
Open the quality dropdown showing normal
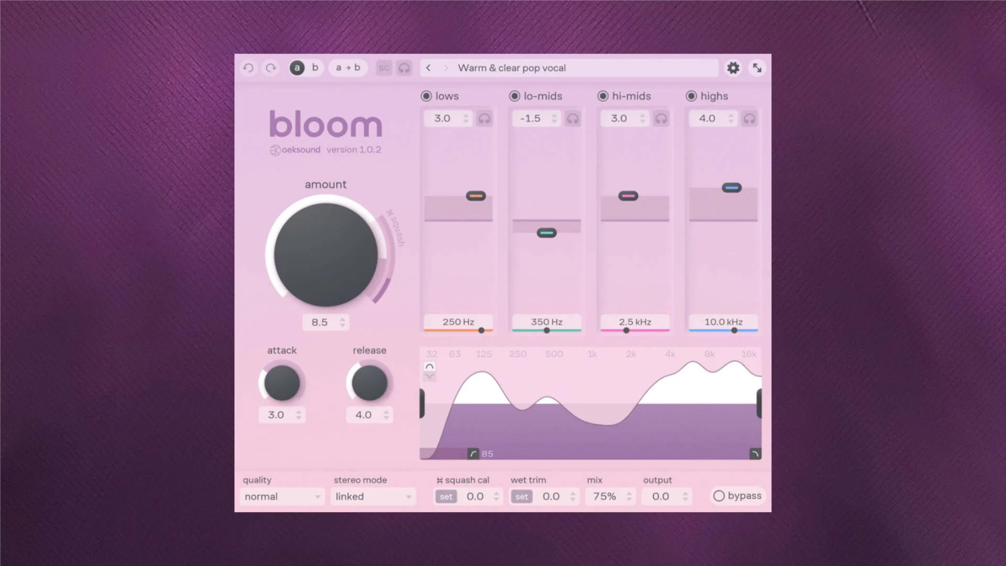(282, 496)
